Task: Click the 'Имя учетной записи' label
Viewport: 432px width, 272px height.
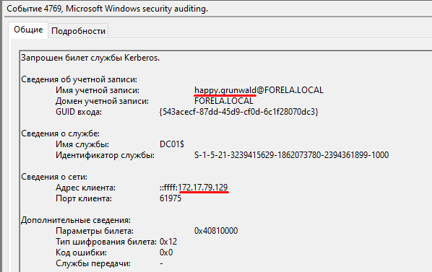Action: pos(98,90)
